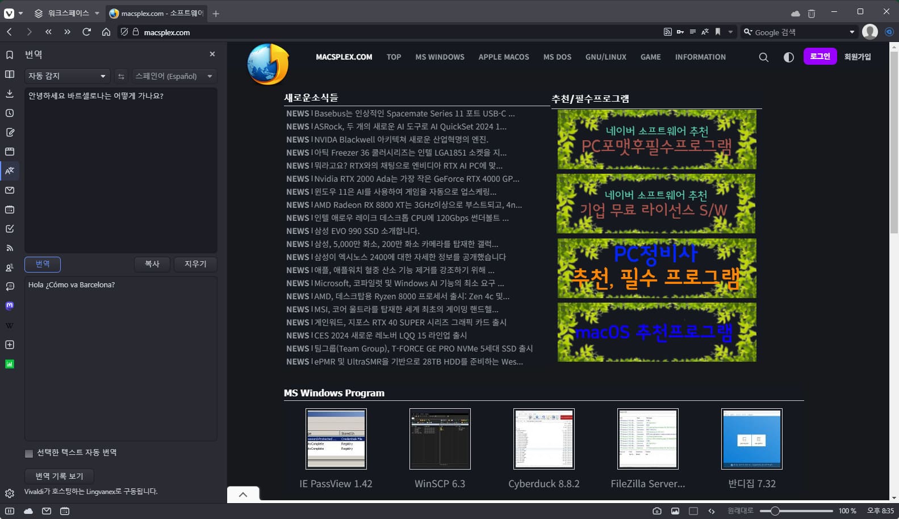The width and height of the screenshot is (899, 519).
Task: Open the Downloads panel
Action: coord(10,94)
